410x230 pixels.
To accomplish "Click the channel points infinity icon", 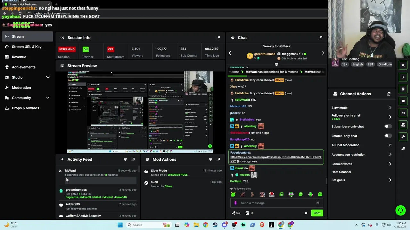I will tap(236, 213).
